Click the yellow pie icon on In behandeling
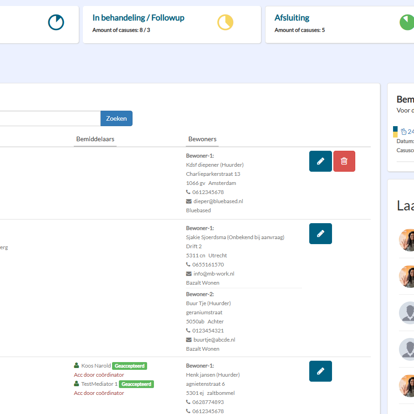Screen dimensions: 414x414 coord(225,22)
